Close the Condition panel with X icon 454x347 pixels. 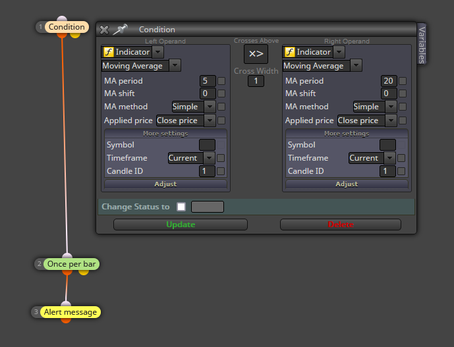point(104,30)
